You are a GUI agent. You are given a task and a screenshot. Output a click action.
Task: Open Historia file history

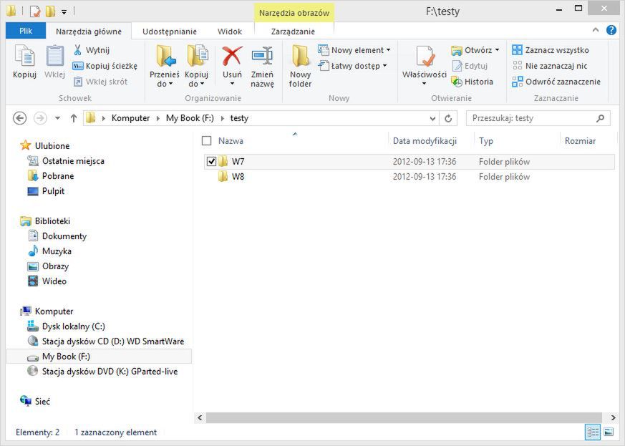click(x=473, y=82)
